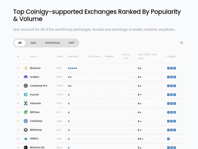The width and height of the screenshot is (198, 149).
Task: Click Kucoin's red downward traffic trend indicator
Action: tap(141, 95)
